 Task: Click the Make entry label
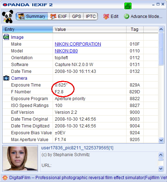click(x=16, y=44)
